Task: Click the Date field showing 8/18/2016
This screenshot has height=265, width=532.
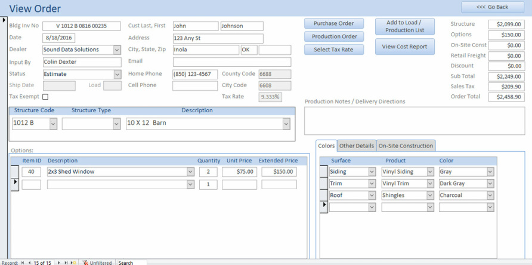Action: pyautogui.click(x=59, y=38)
